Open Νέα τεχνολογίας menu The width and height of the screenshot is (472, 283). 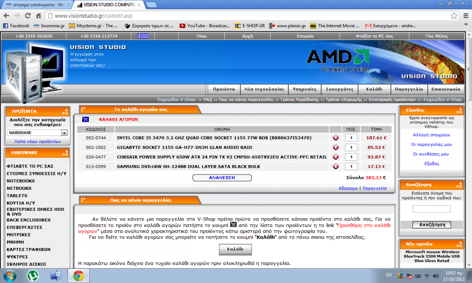[x=264, y=89]
